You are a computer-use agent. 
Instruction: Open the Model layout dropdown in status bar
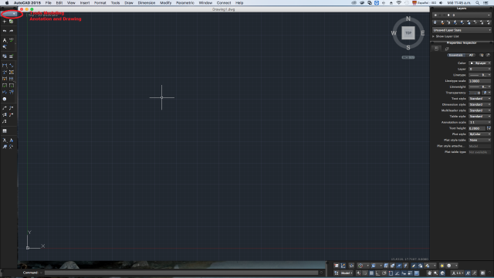coord(347,273)
